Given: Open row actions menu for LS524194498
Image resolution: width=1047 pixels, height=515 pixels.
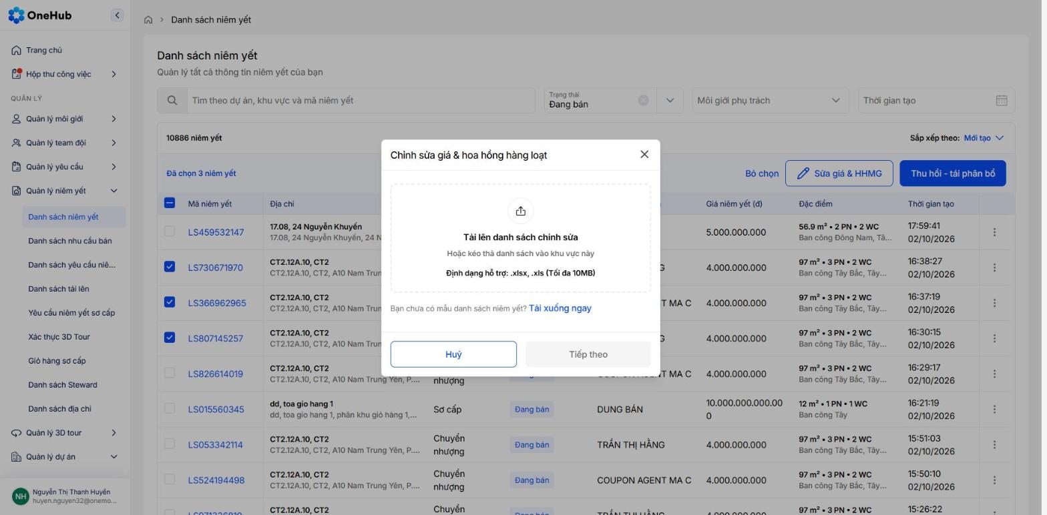Looking at the screenshot, I should 994,480.
